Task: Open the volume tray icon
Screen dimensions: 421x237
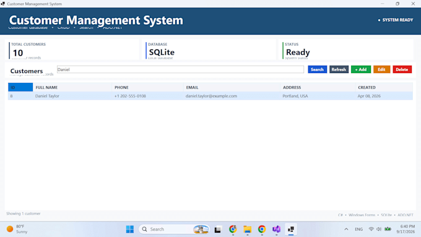Action: coord(379,229)
